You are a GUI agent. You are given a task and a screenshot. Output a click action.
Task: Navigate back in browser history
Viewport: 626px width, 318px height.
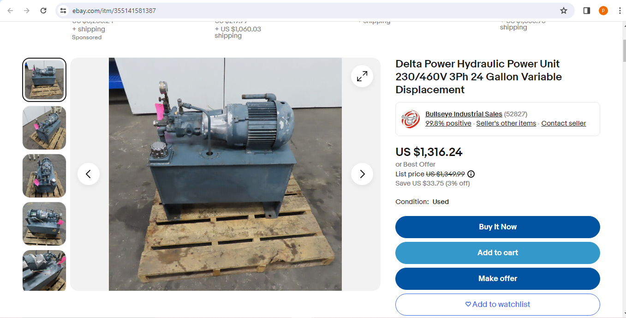[x=11, y=11]
